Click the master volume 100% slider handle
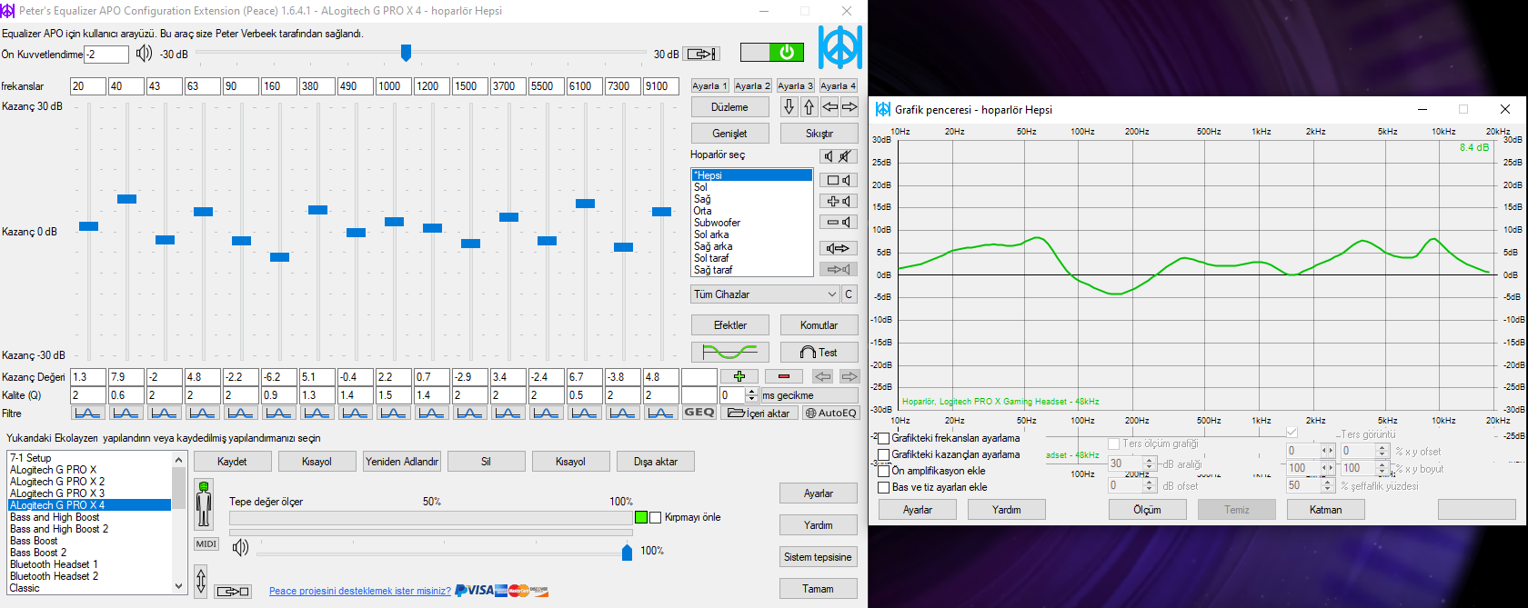The height and width of the screenshot is (608, 1528). point(627,552)
